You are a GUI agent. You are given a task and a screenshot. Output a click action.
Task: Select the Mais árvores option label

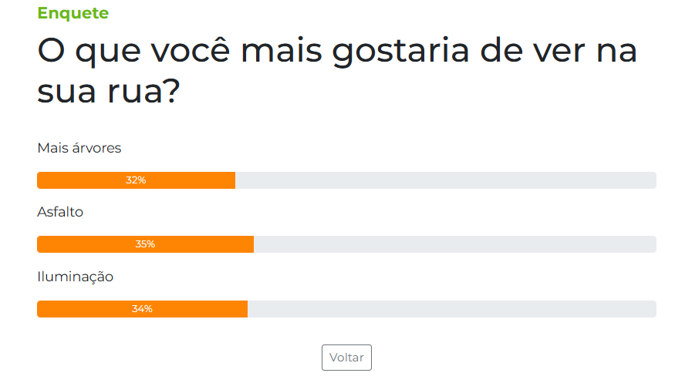pos(79,148)
